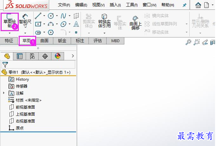This screenshot has width=216, height=146.
Task: Select the Sketch Fillet tool
Action: click(x=63, y=33)
